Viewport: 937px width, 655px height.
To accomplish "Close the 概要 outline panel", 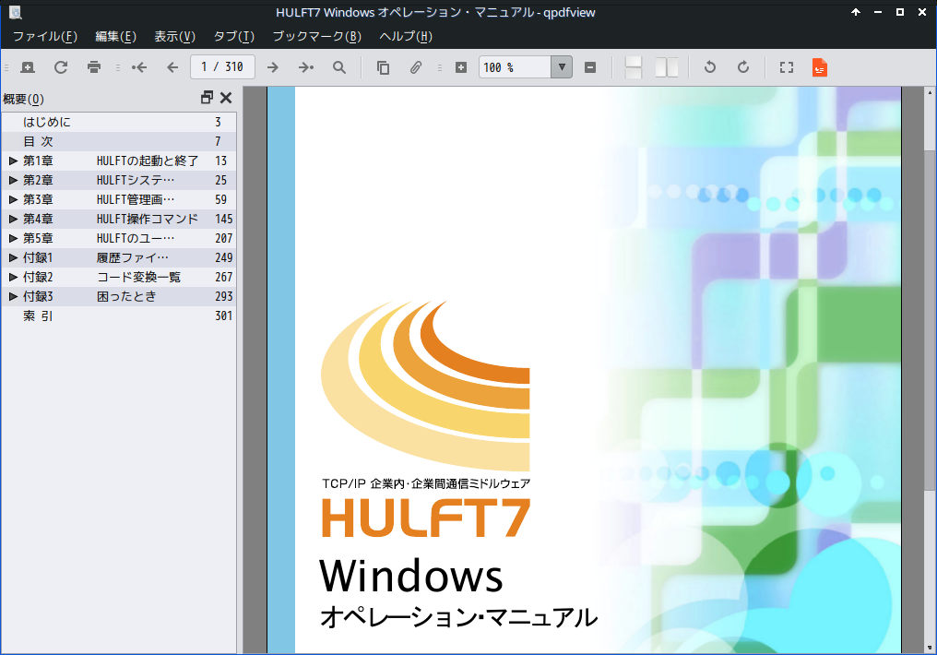I will (x=226, y=98).
